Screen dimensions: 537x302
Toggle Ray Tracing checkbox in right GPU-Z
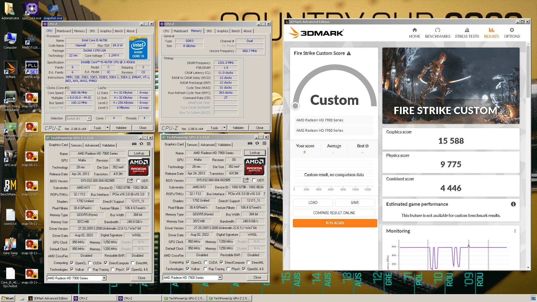[x=206, y=269]
